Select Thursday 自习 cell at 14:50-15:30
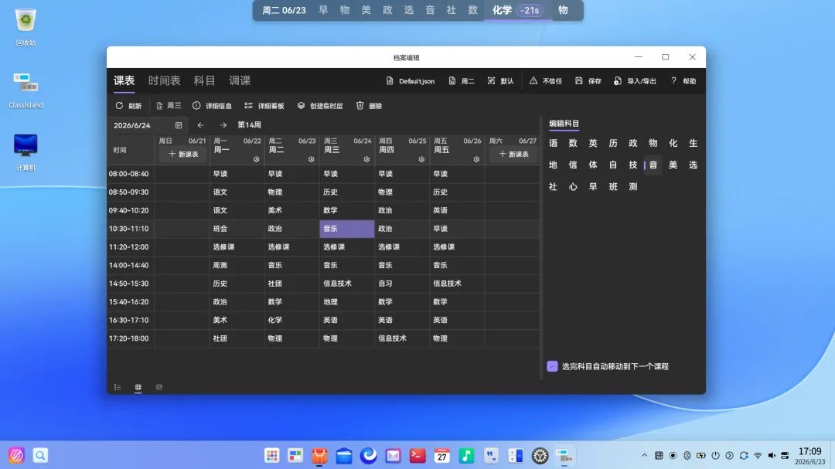 coord(401,284)
